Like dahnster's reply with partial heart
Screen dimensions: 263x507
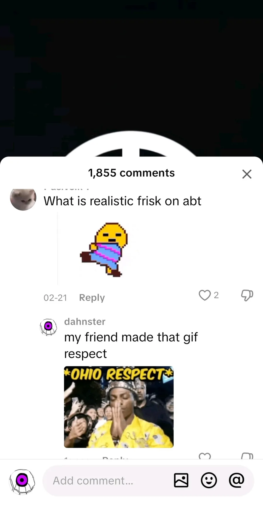click(205, 456)
